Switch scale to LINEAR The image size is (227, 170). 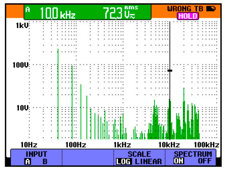point(148,161)
